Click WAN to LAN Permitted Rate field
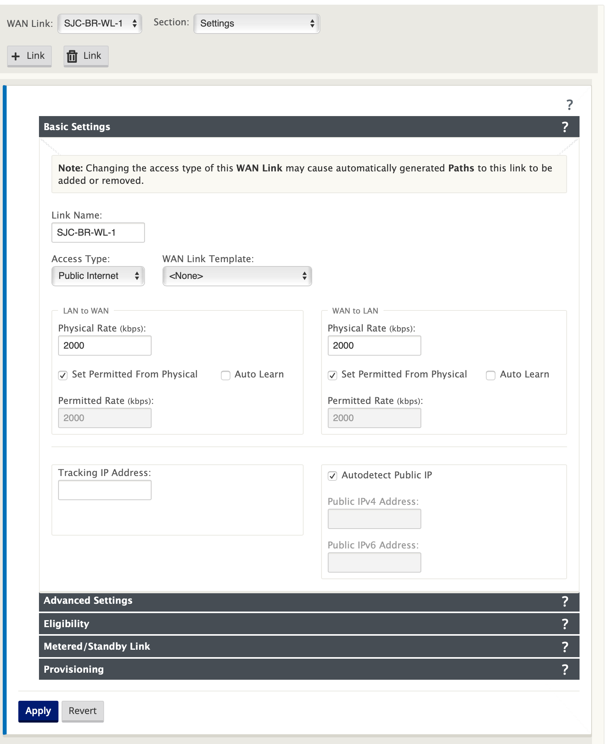The width and height of the screenshot is (615, 744). point(375,418)
